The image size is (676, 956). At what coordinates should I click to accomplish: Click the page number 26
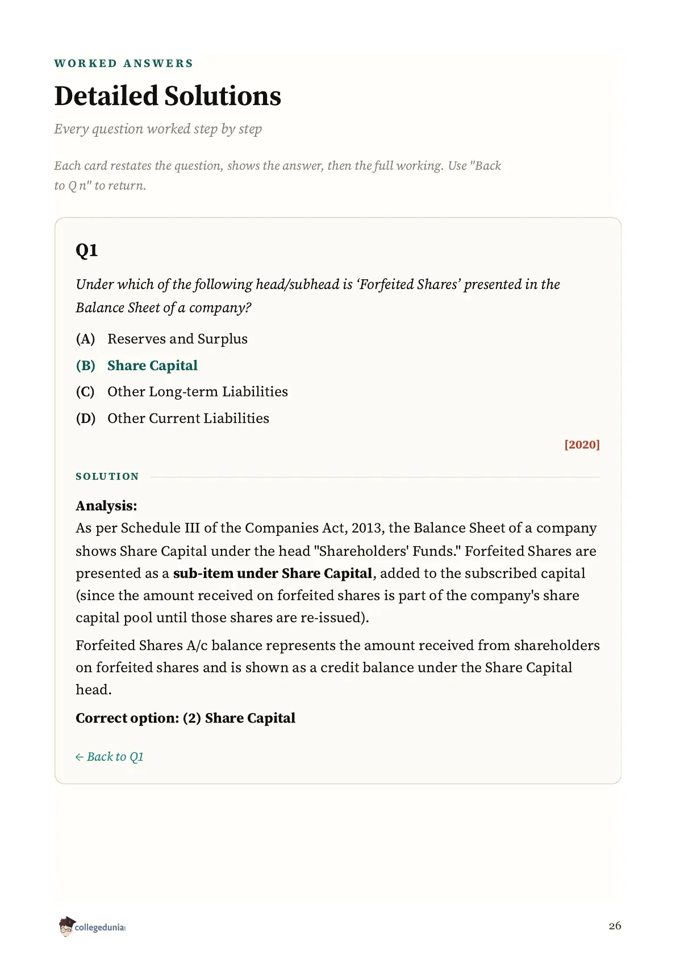(615, 926)
